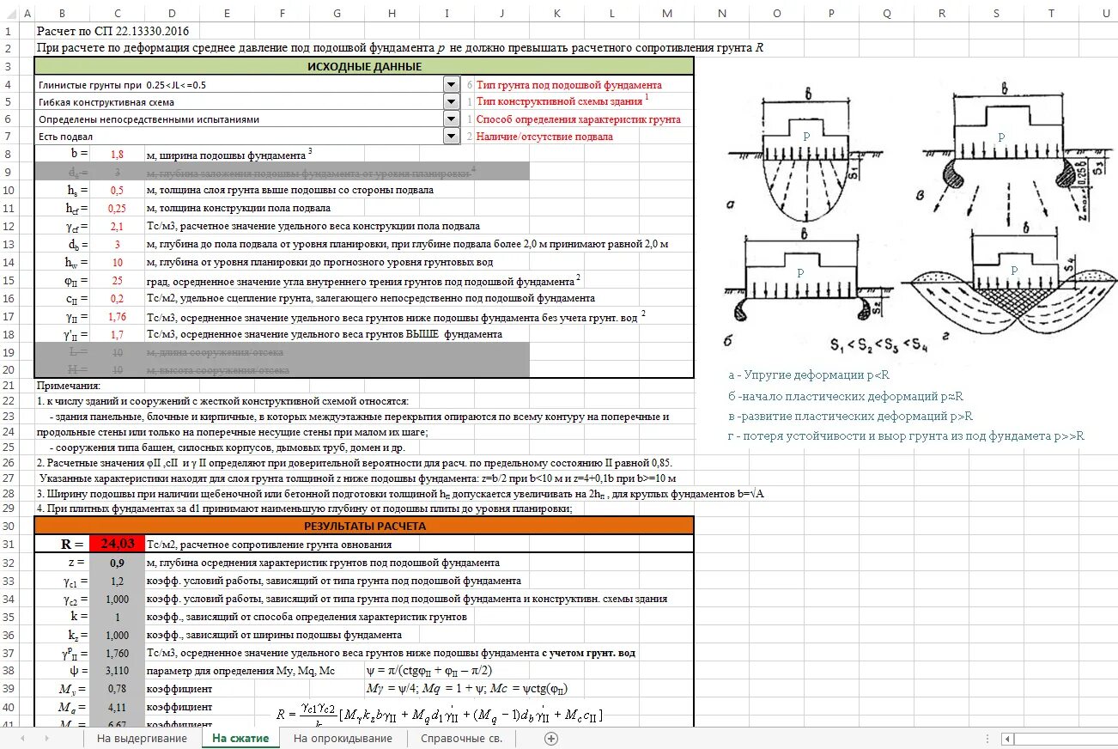Select column header M
1118x749 pixels.
667,13
